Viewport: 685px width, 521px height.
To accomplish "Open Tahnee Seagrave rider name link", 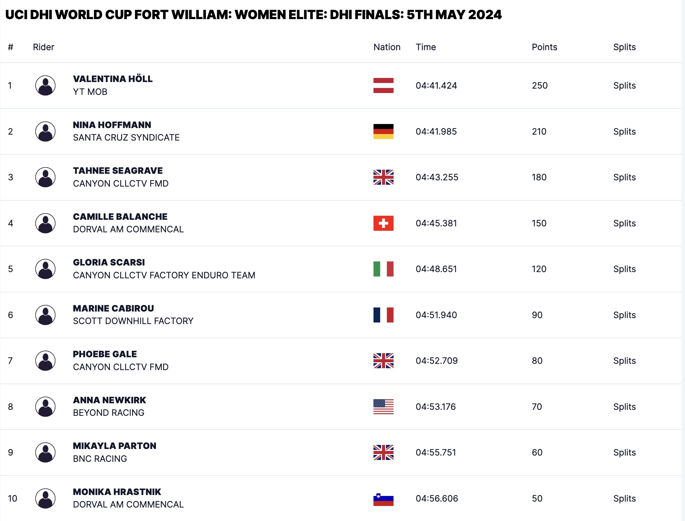I will tap(118, 171).
